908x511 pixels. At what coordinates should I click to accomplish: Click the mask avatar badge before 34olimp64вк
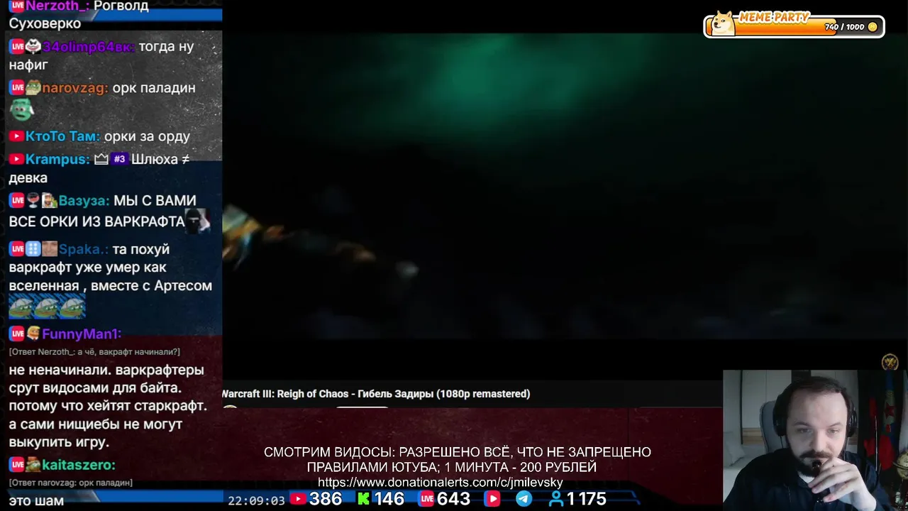point(33,47)
